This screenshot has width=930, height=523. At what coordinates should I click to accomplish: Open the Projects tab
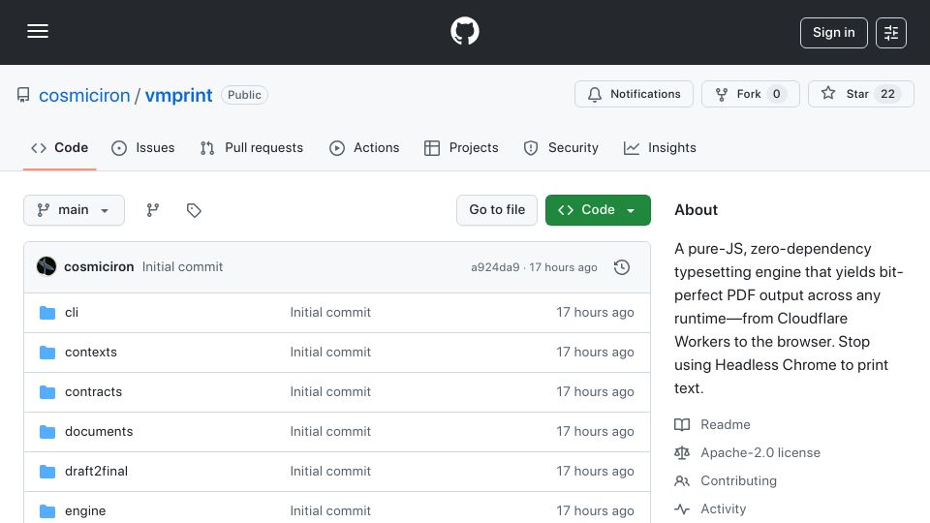[461, 147]
